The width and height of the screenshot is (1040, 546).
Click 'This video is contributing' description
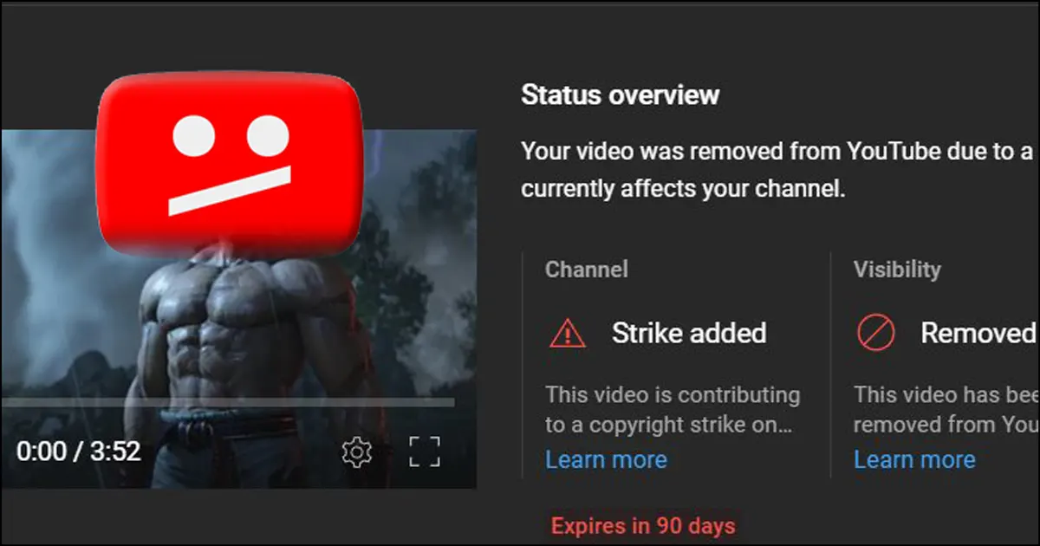[673, 409]
